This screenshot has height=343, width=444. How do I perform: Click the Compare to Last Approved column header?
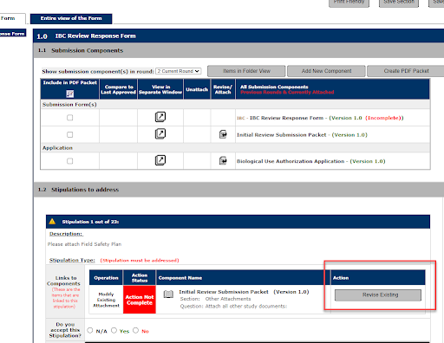[119, 89]
